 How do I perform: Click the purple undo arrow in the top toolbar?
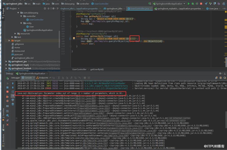219,4
